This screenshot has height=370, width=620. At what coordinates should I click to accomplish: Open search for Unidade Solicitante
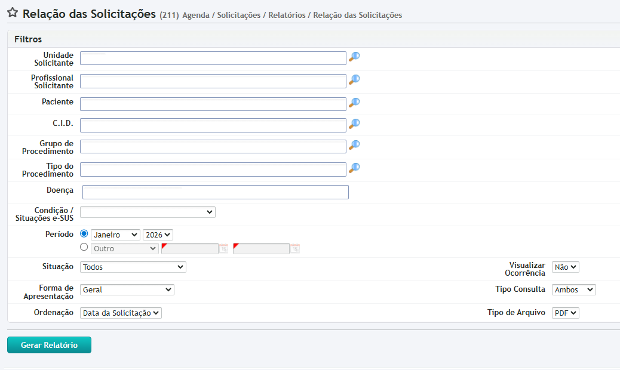click(x=354, y=57)
